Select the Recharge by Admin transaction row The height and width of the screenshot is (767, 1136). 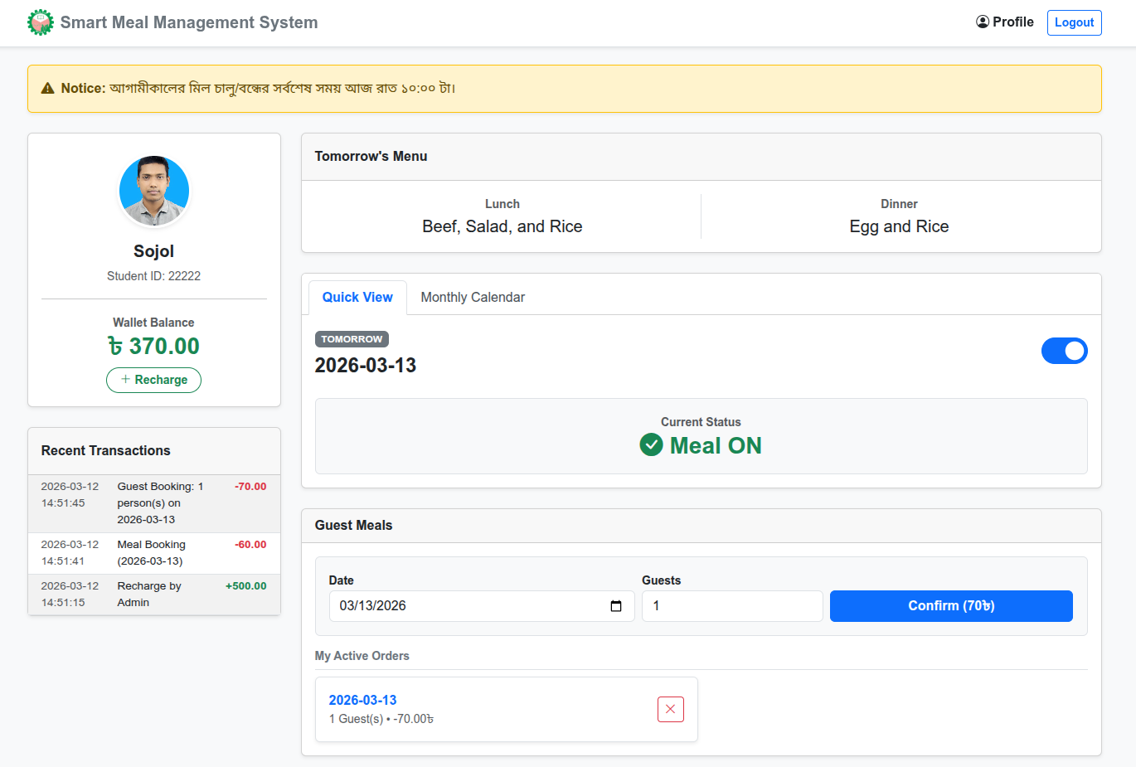(153, 595)
